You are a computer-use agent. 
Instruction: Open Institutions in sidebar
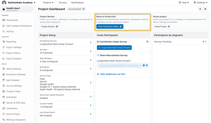coord(12,108)
